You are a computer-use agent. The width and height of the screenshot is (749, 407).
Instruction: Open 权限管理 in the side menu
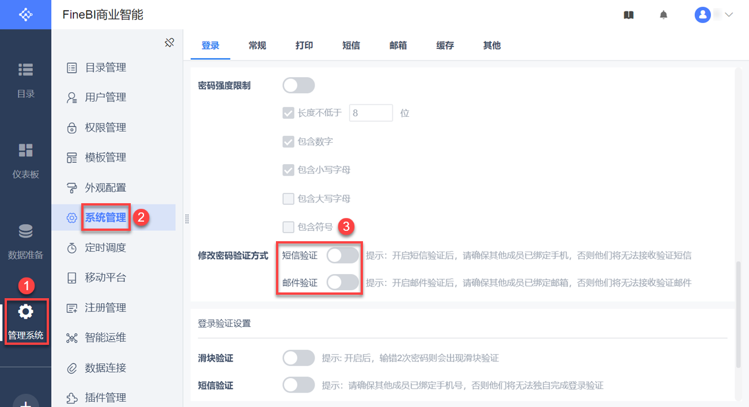pos(105,127)
